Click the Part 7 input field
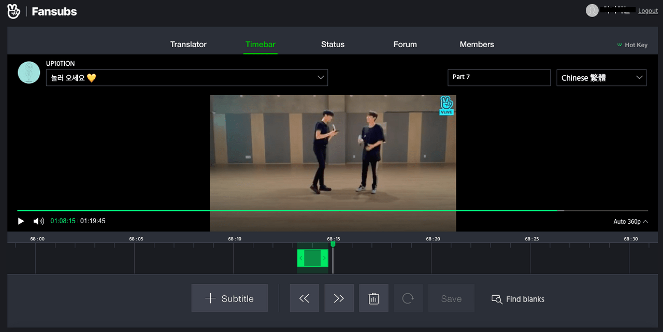 pos(499,77)
